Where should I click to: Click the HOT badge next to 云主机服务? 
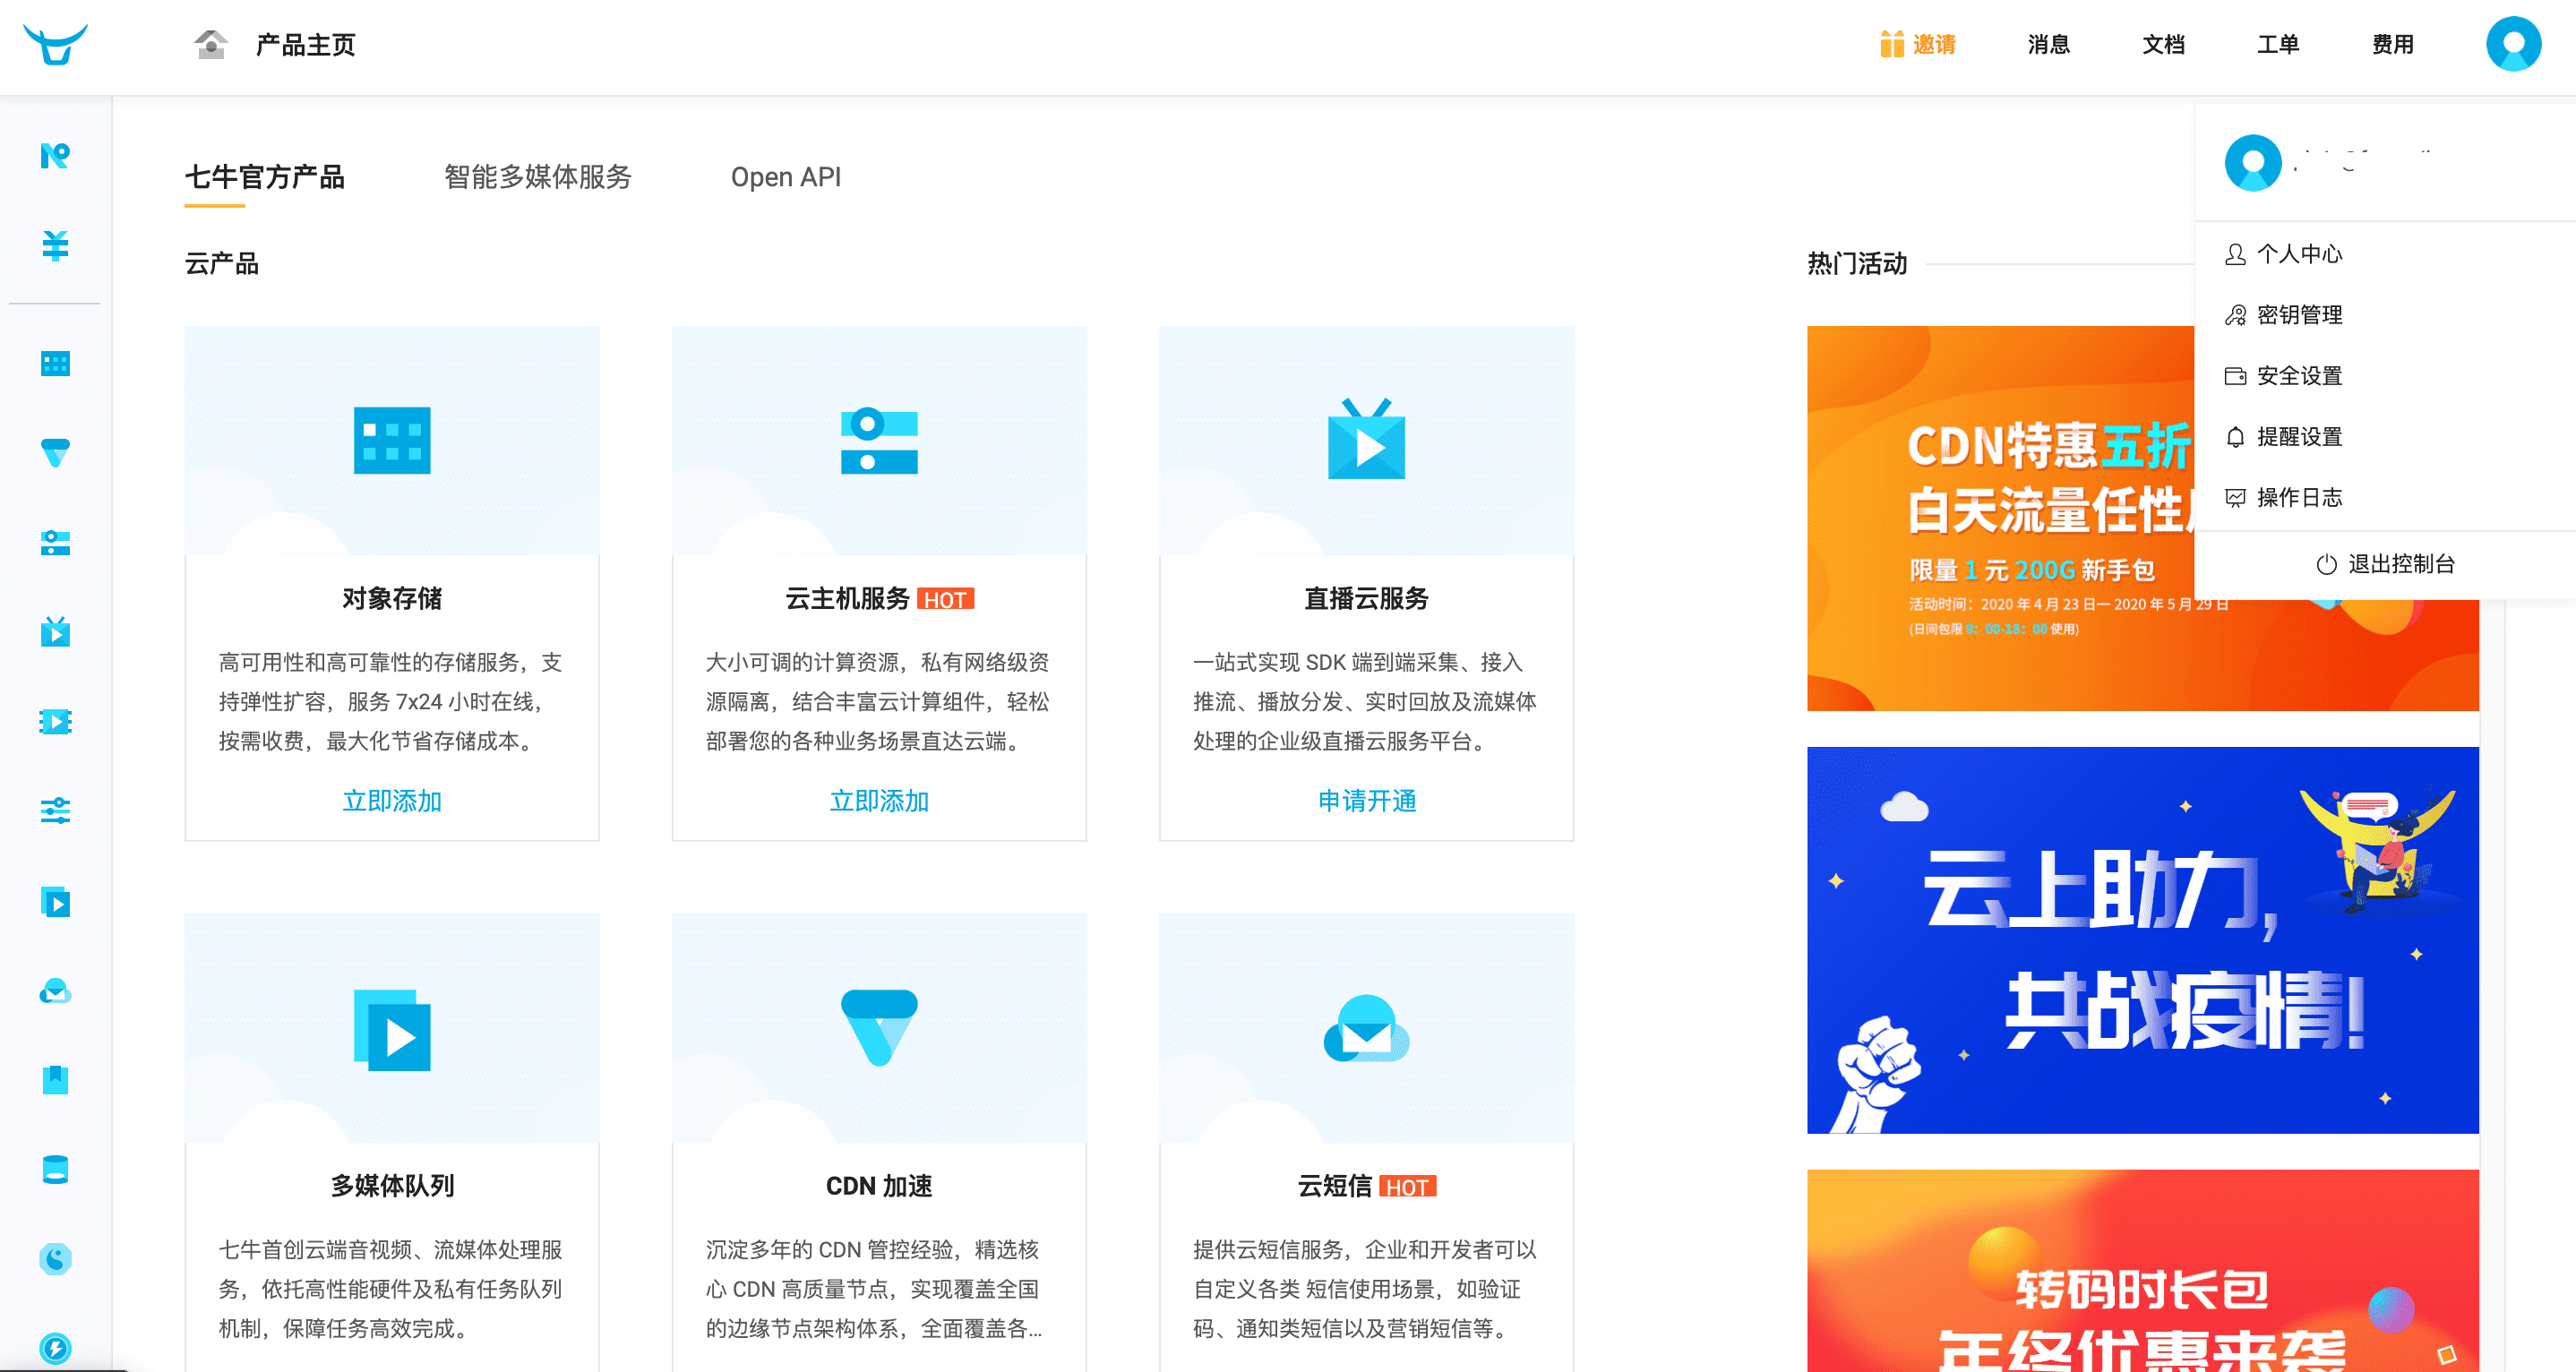[x=945, y=599]
